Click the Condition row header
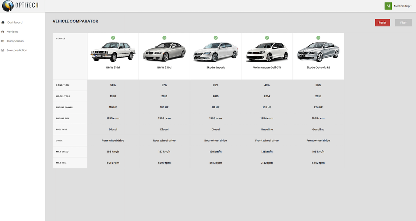The image size is (416, 221). [70, 85]
